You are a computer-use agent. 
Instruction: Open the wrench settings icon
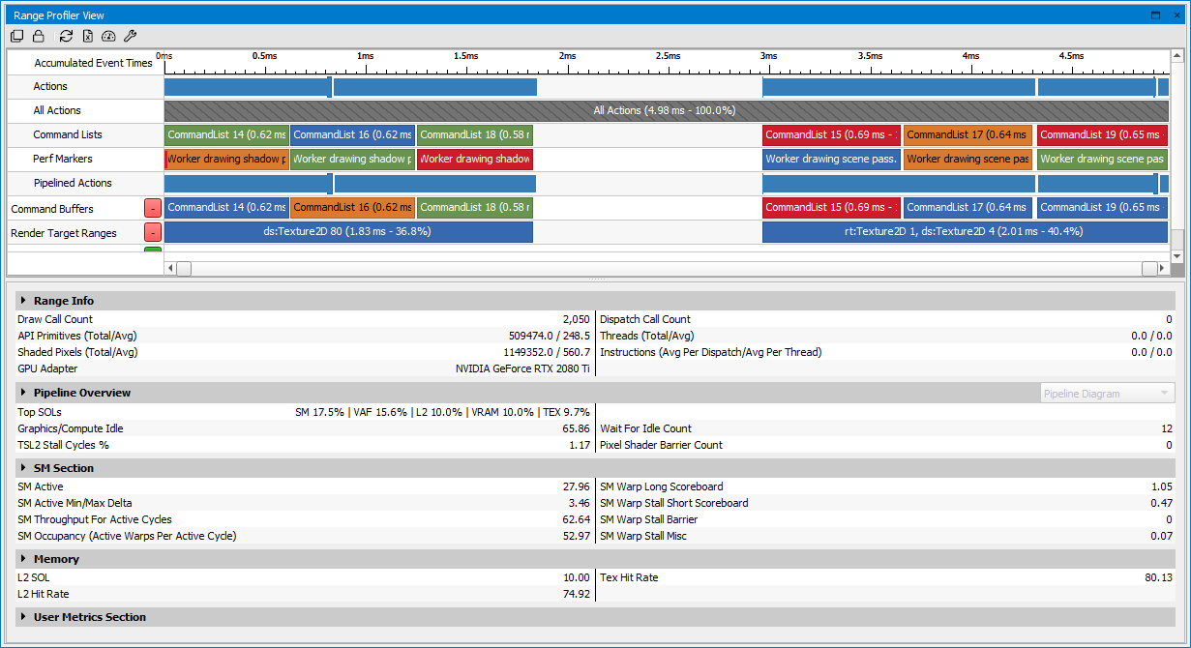130,36
